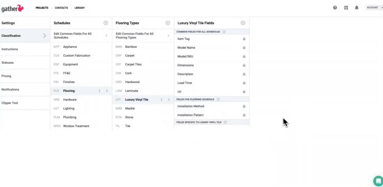383x187 pixels.
Task: Click the Dimensions field label
Action: tap(186, 65)
